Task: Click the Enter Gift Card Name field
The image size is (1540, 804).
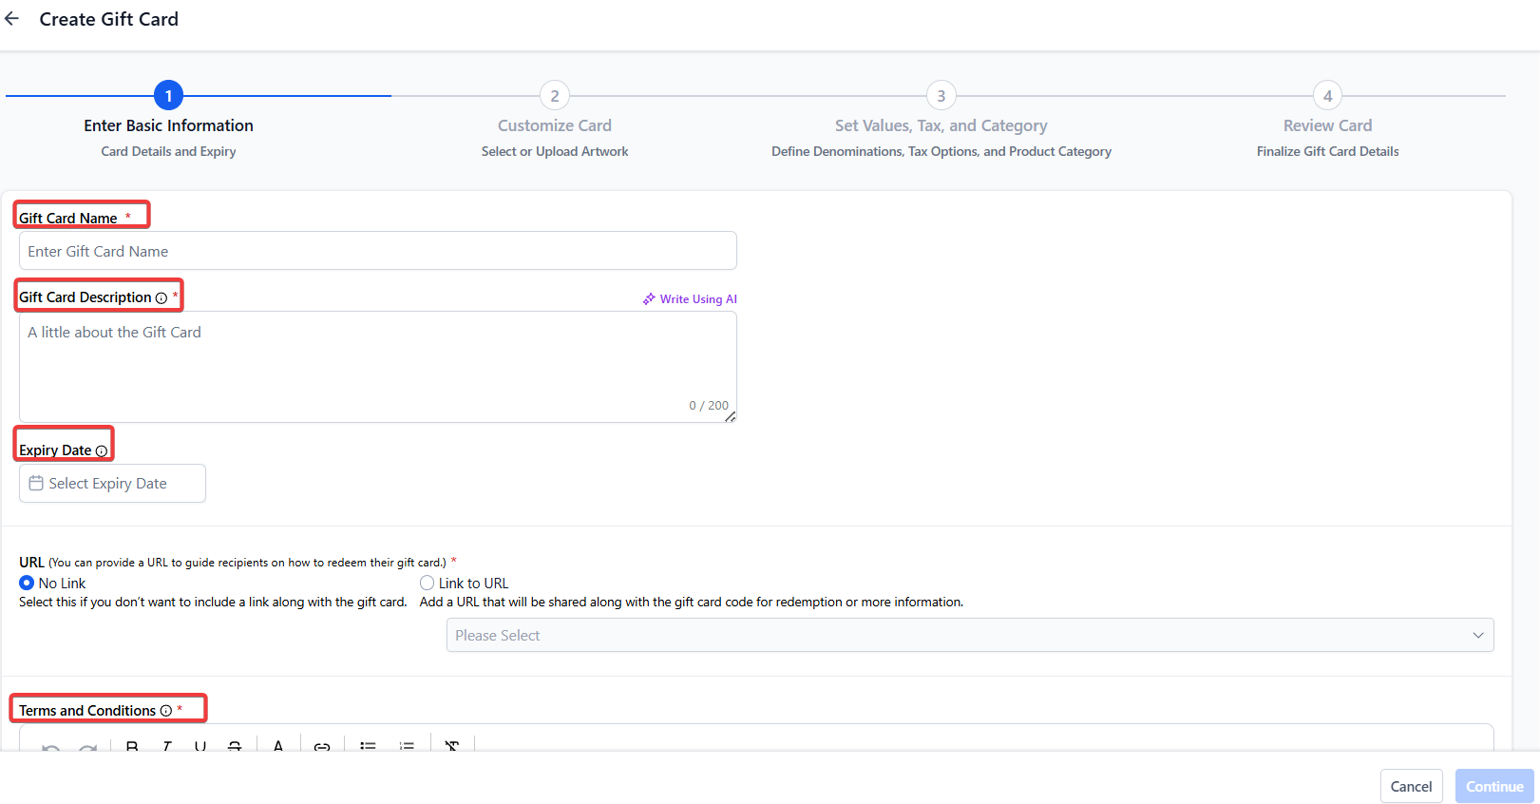Action: tap(377, 252)
